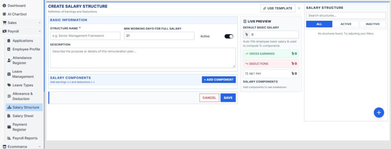Click the SAVE button
Image resolution: width=391 pixels, height=149 pixels.
tap(228, 98)
